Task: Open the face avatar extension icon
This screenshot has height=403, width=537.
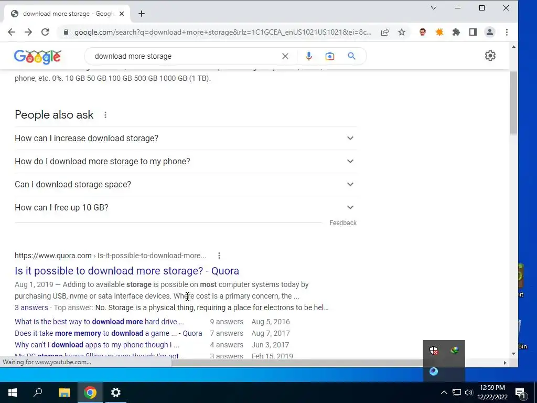Action: coord(423,32)
